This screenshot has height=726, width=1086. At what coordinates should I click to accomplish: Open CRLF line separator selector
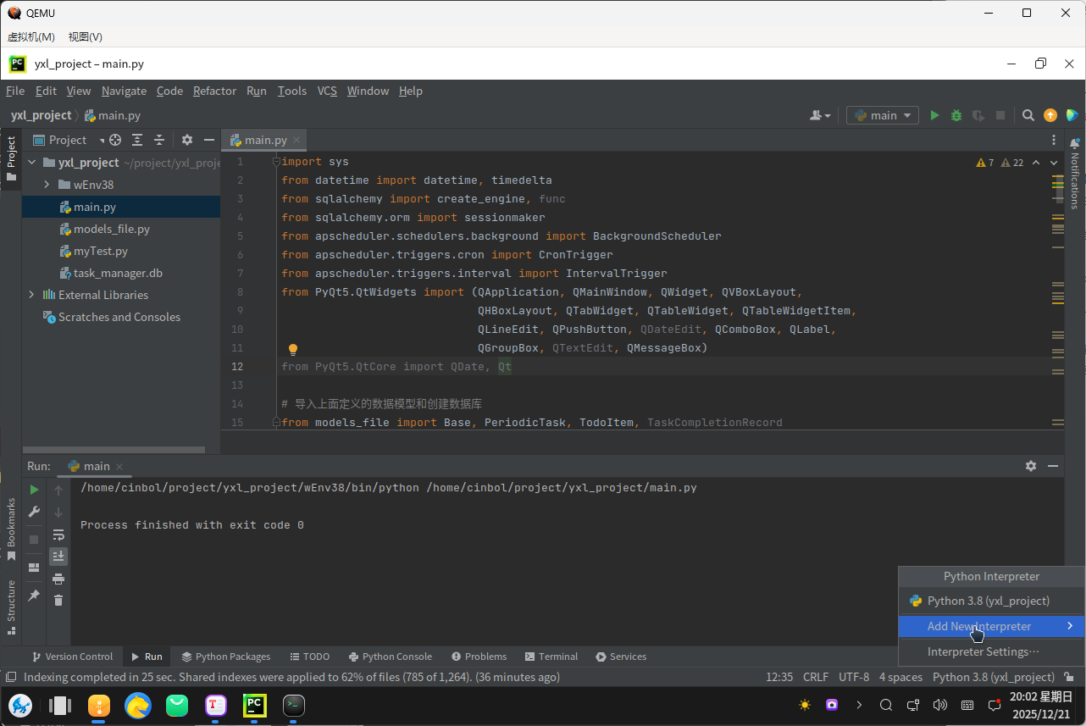tap(816, 677)
